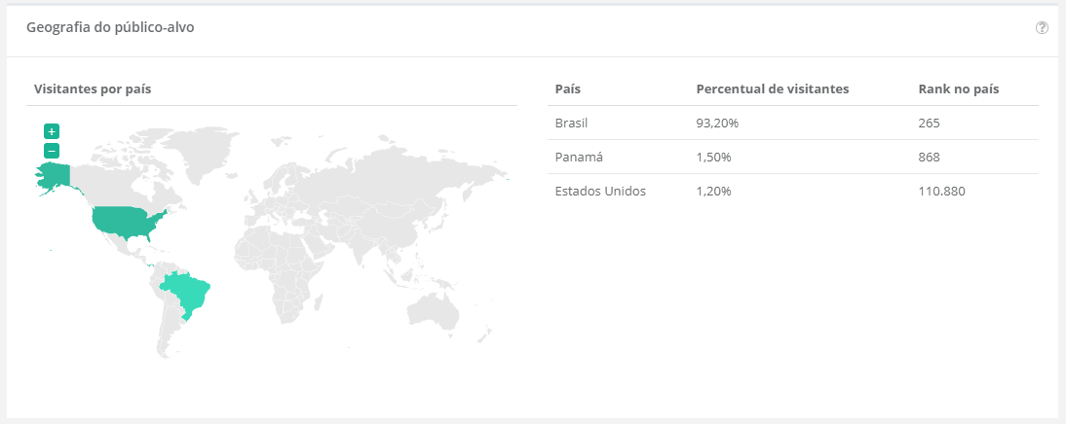Zoom out on the visitors map

click(x=52, y=151)
